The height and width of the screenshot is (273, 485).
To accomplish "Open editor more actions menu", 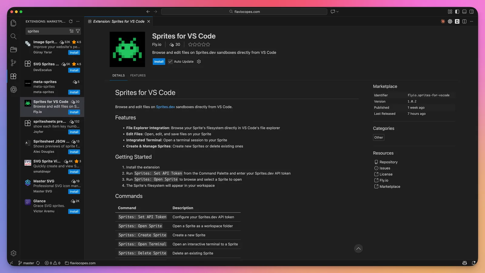I will point(472,22).
